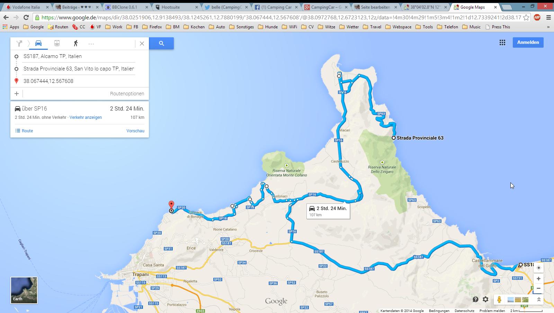Select the car driving mode icon

(38, 43)
